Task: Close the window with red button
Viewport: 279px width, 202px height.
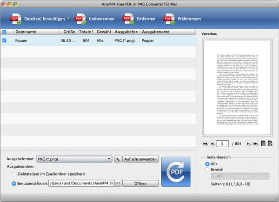Action: [x=3, y=4]
